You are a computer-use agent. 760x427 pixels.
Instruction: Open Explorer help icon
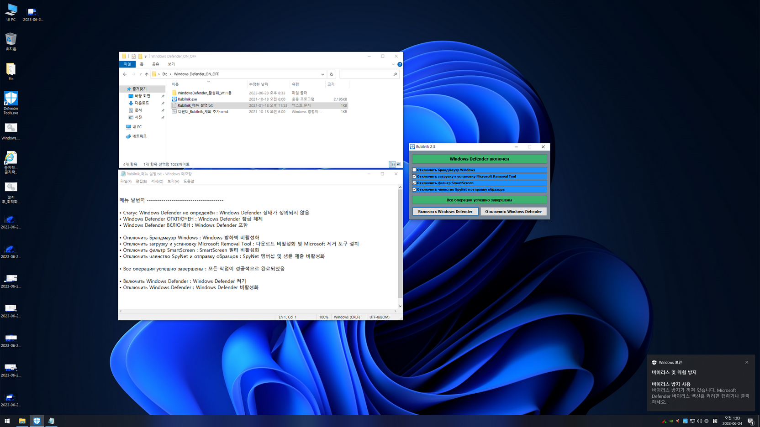click(400, 64)
